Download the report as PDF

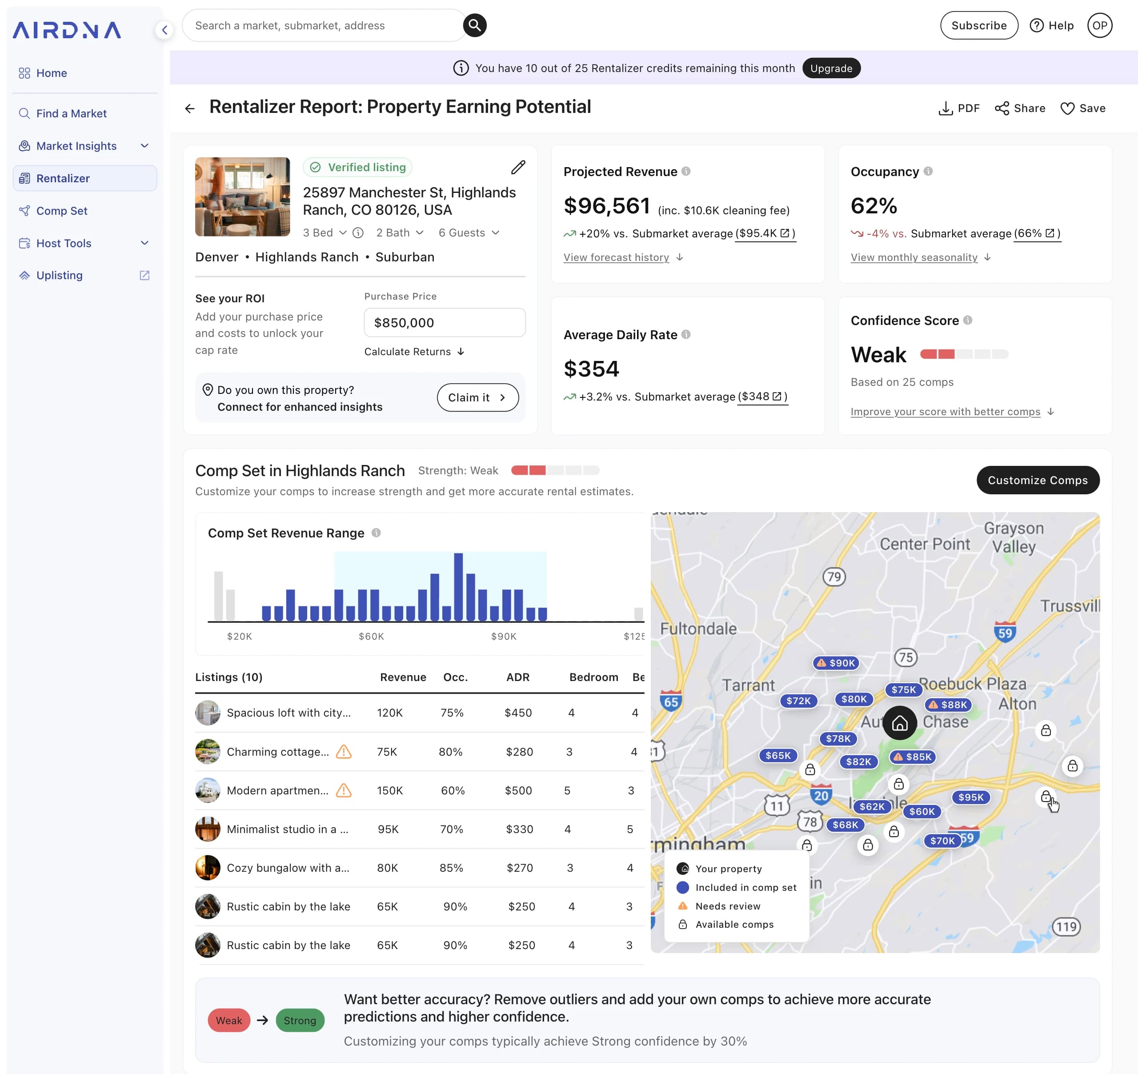click(959, 108)
